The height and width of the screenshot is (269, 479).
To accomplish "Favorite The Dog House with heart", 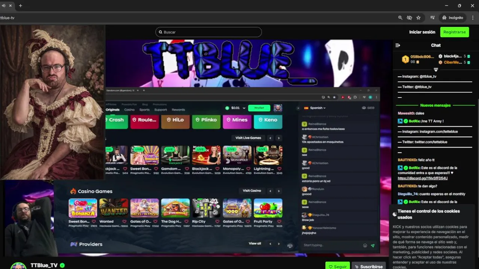I will (186, 222).
